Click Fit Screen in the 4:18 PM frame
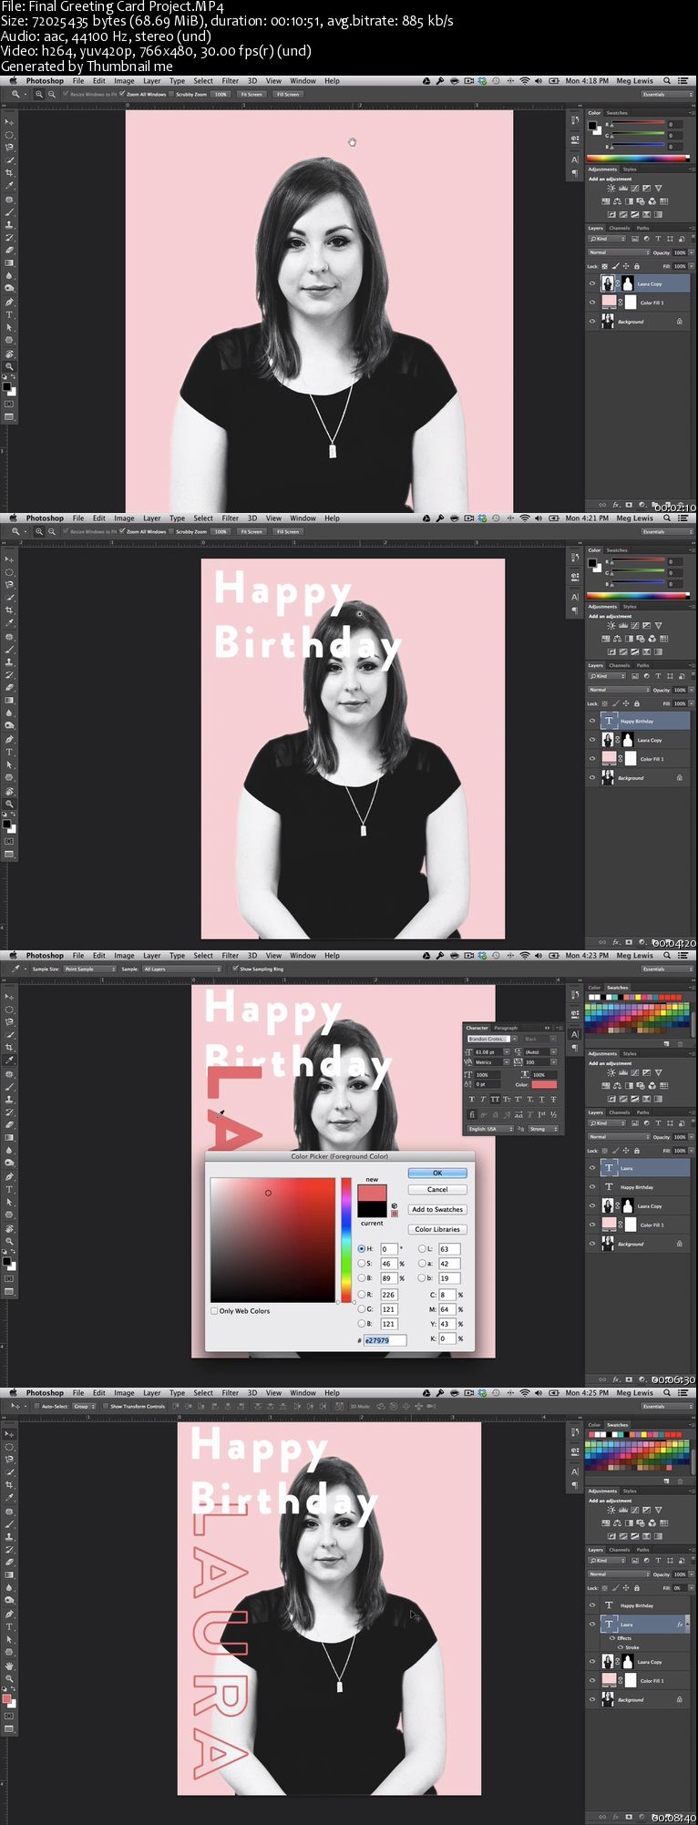Image resolution: width=698 pixels, height=1825 pixels. (x=251, y=94)
